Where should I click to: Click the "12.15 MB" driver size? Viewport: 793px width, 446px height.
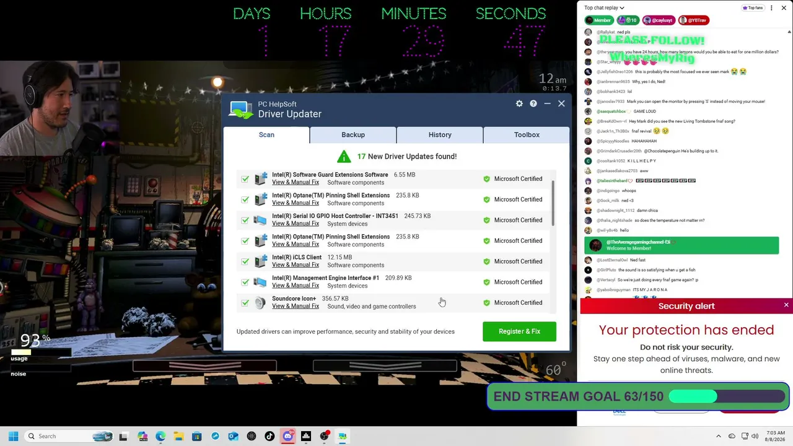click(339, 257)
